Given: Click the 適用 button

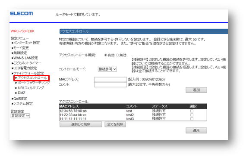Looking at the screenshot, I should click(x=196, y=130).
